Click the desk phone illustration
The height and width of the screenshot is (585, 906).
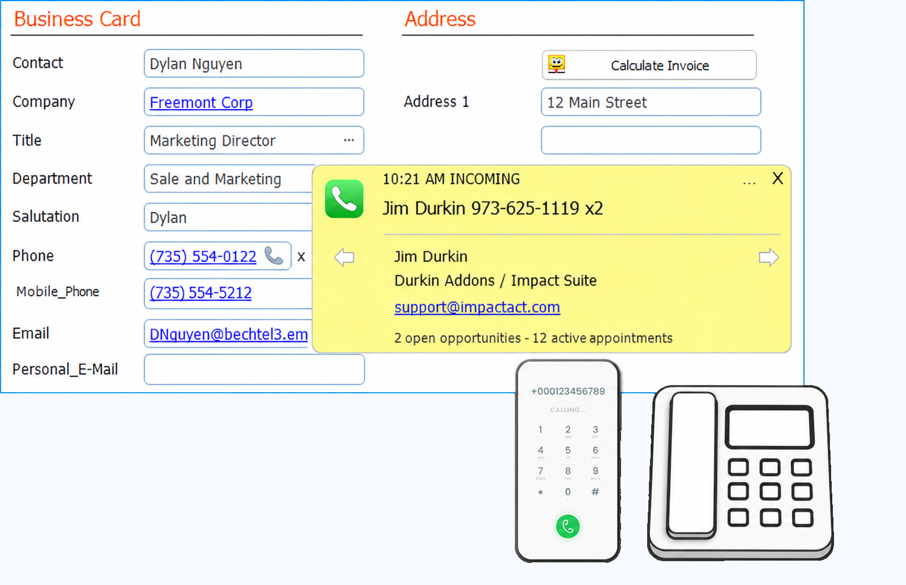pos(741,473)
